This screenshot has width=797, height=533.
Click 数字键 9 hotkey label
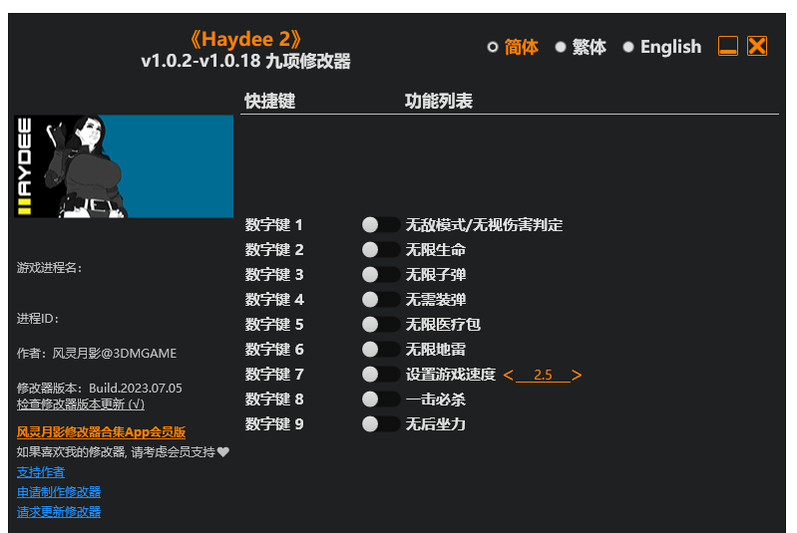tap(274, 423)
